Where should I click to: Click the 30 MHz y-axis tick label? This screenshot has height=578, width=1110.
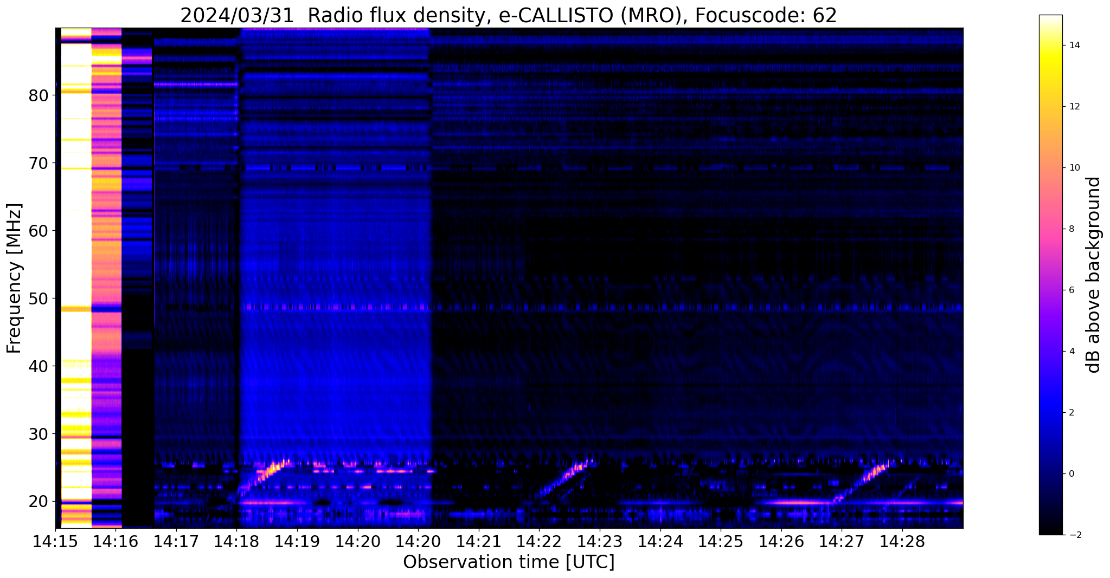(39, 434)
